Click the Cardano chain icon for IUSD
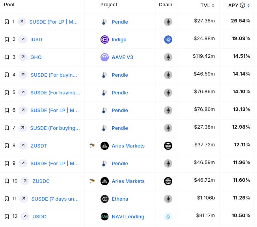This screenshot has height=227, width=257. pos(168,39)
